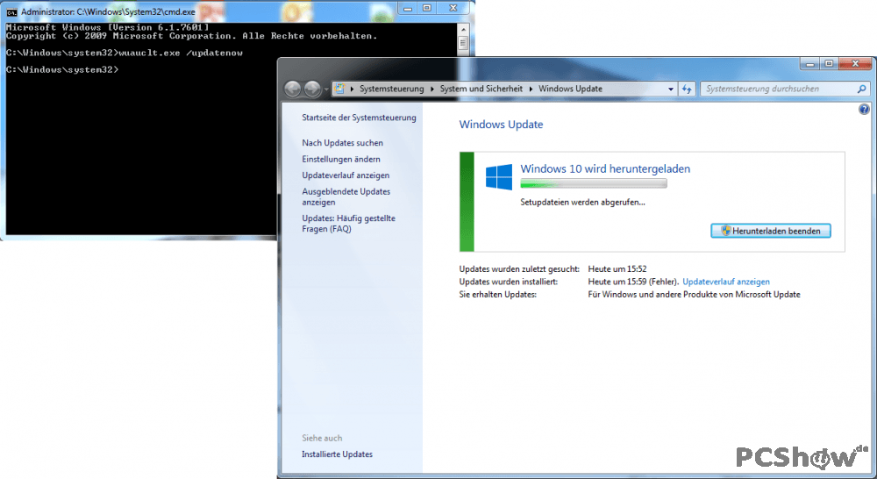Close the Windows Update window

click(855, 64)
